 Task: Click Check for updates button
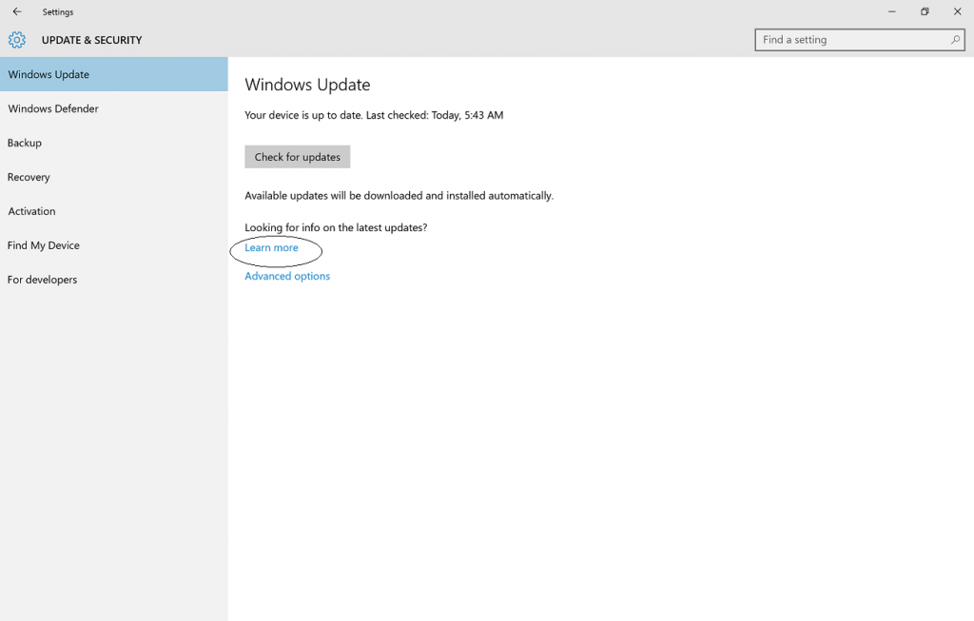point(298,157)
